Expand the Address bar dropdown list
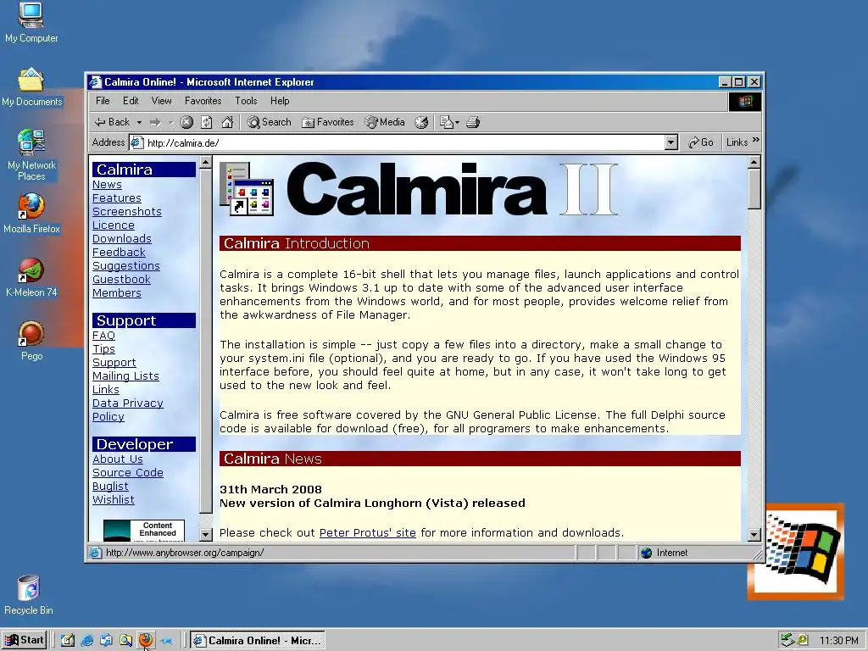 [671, 142]
